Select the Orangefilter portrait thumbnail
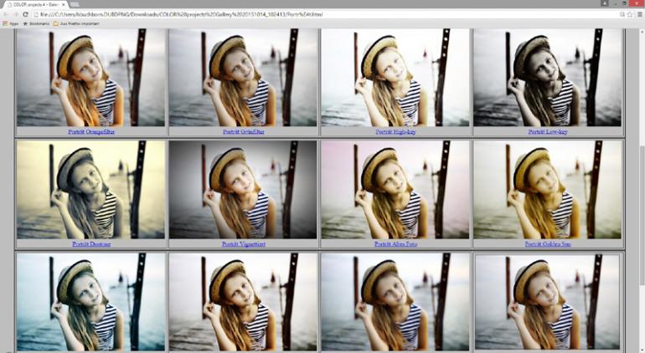The image size is (645, 353). [x=90, y=77]
